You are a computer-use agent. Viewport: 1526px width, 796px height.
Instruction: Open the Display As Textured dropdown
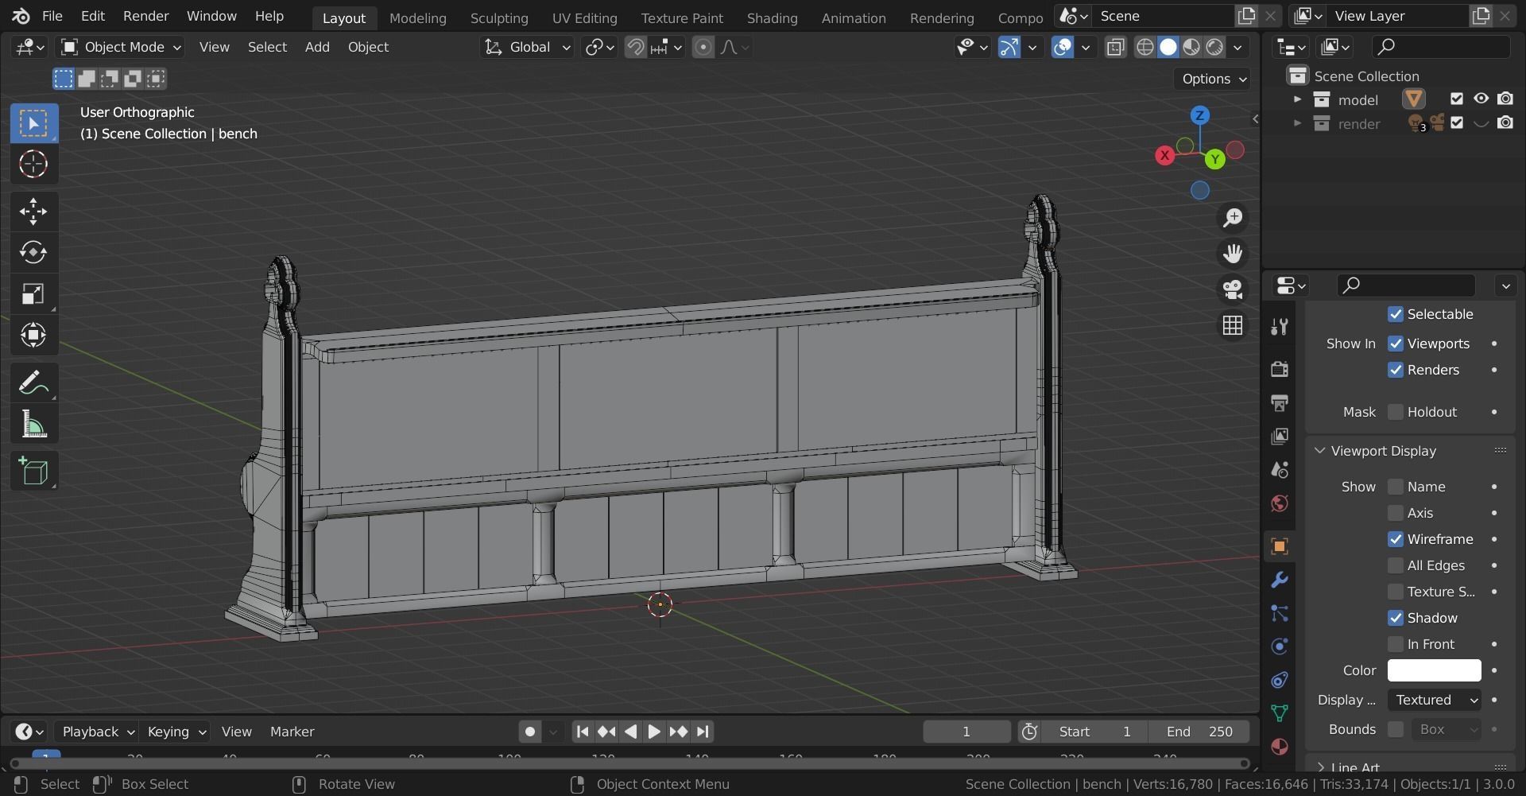1435,700
